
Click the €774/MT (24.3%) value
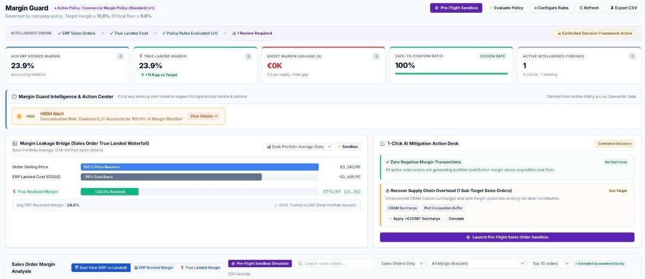tap(342, 192)
